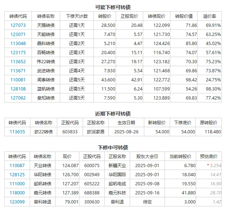Open bond code link 113655
This screenshot has height=210, width=232.
click(x=17, y=132)
